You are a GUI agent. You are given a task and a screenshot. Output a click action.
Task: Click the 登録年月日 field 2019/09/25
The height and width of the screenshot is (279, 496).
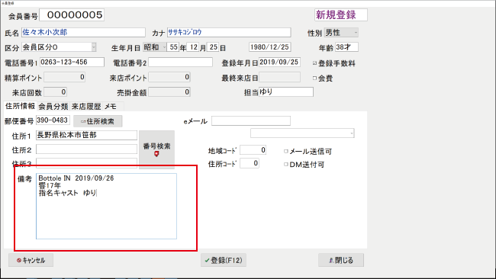pyautogui.click(x=279, y=62)
